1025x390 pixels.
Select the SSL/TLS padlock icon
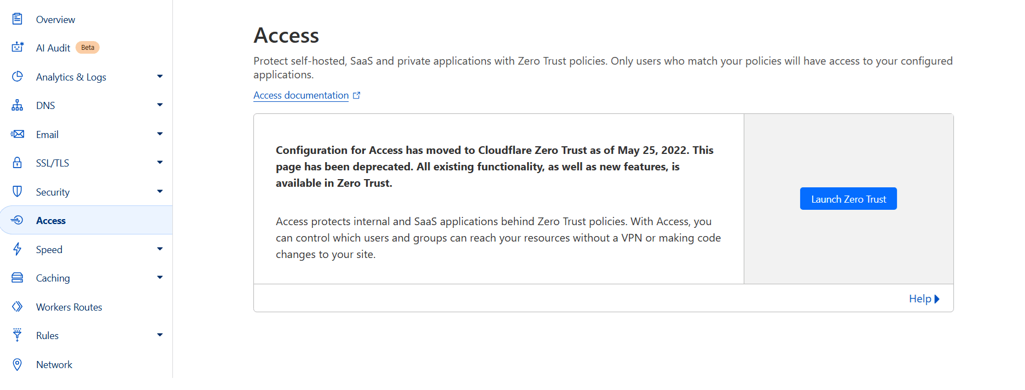17,162
